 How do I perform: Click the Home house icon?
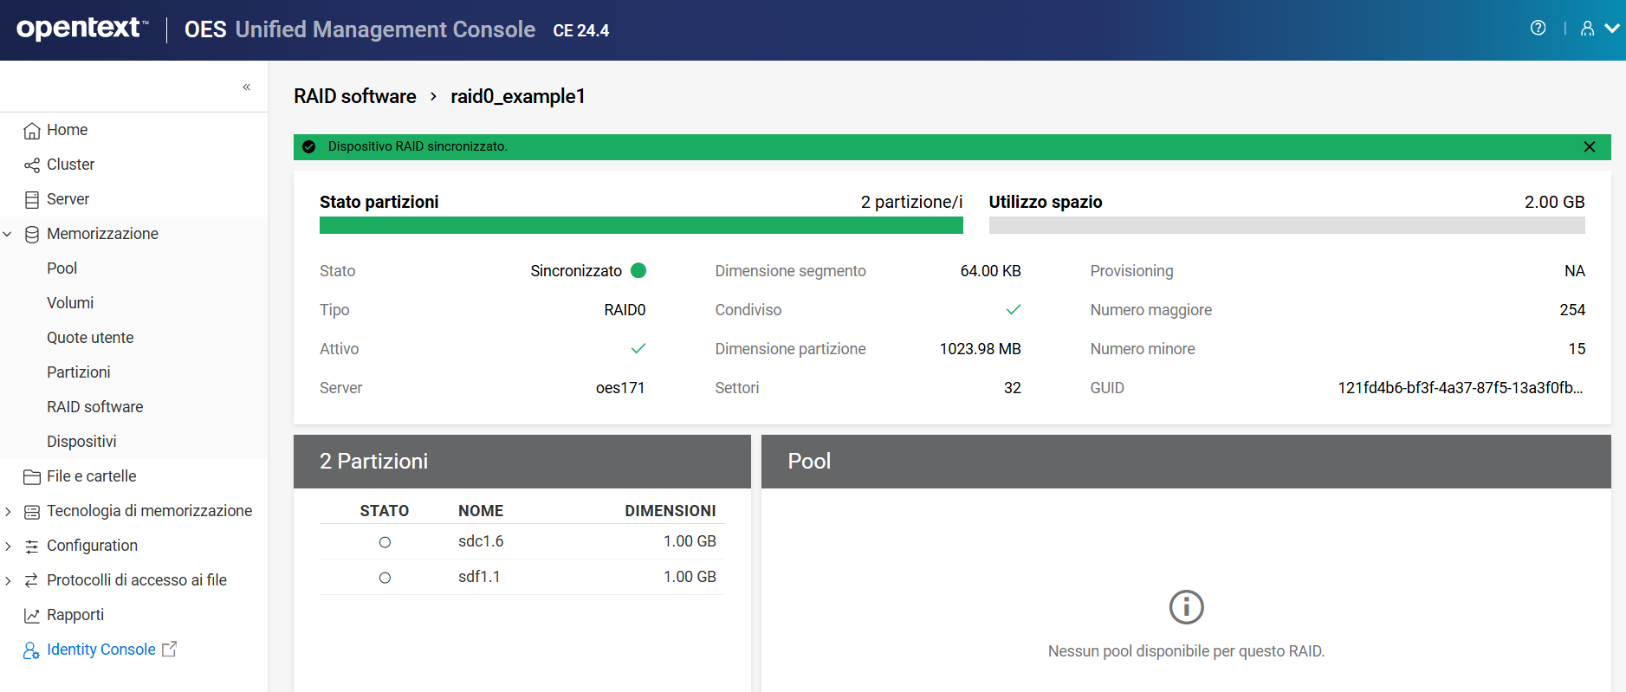32,131
